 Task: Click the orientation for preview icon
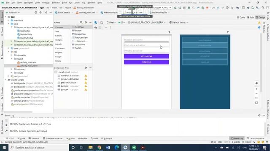tap(101, 22)
